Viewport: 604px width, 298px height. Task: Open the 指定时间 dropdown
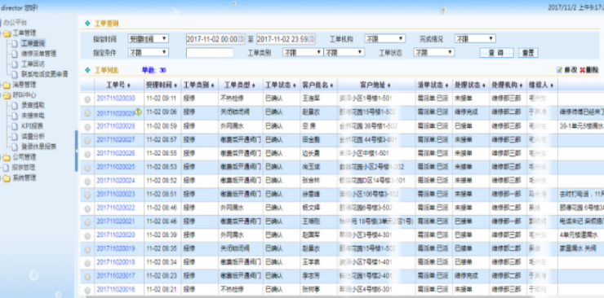[149, 39]
